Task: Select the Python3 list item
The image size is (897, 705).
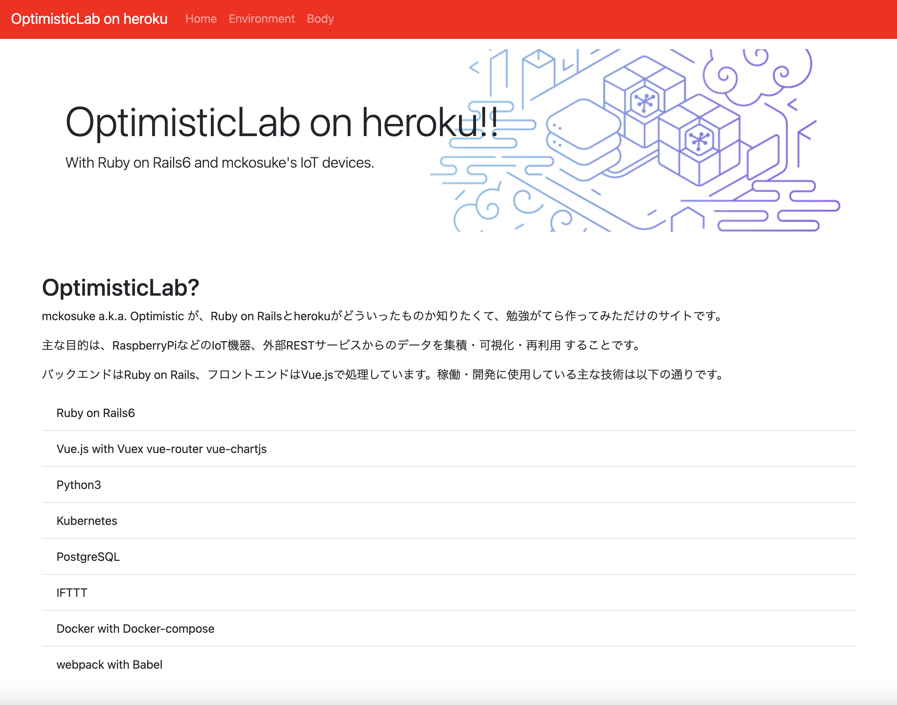Action: (79, 485)
